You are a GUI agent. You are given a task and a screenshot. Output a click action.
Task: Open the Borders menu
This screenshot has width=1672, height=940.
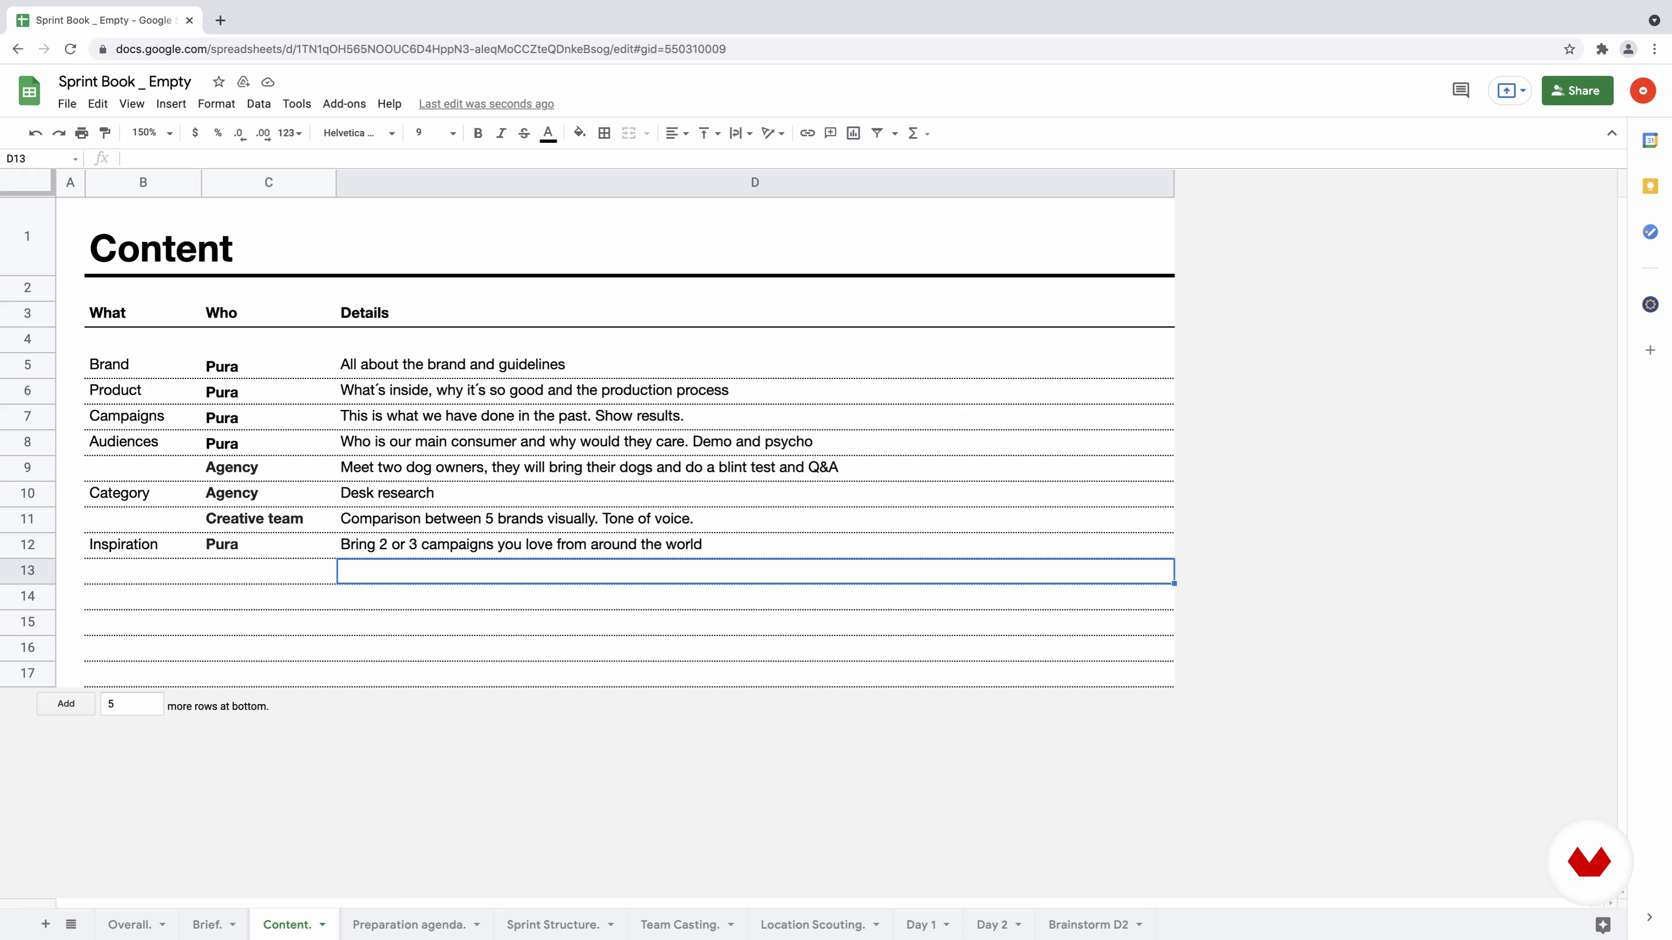coord(603,133)
